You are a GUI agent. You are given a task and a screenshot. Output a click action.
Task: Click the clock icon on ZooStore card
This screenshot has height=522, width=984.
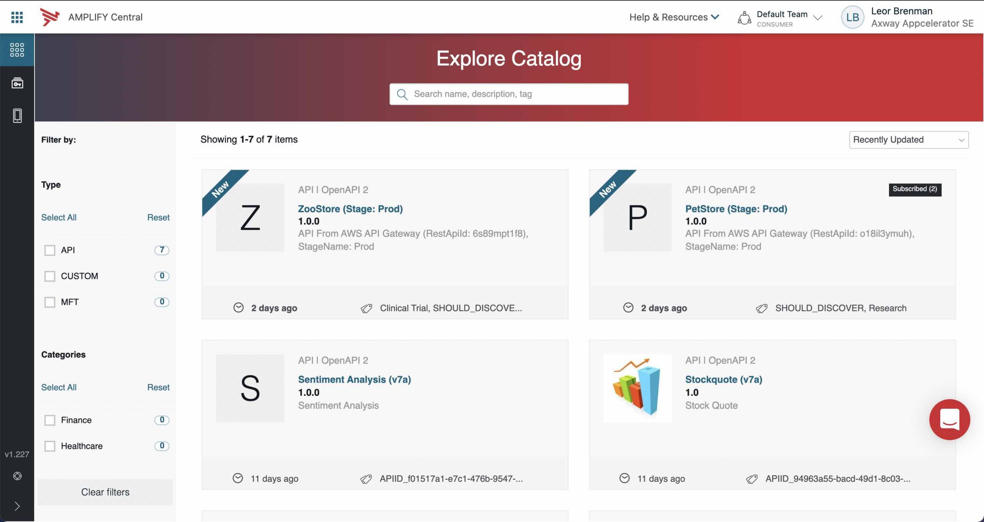[x=238, y=307]
